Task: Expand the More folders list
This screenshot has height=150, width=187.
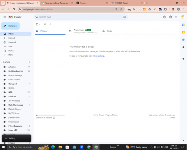Action: [10, 55]
